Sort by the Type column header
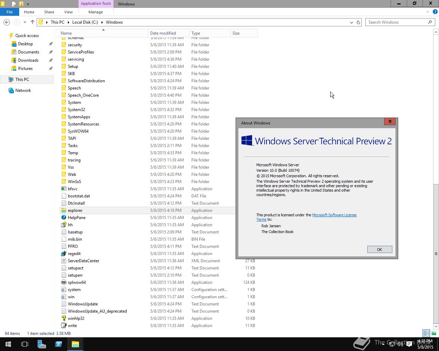Screen dimensions: 439x351 click(210, 33)
